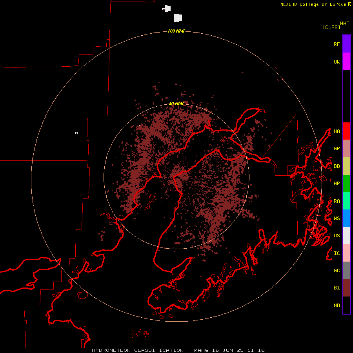The image size is (353, 353).
Task: Click the BD legend label
Action: pos(337,166)
